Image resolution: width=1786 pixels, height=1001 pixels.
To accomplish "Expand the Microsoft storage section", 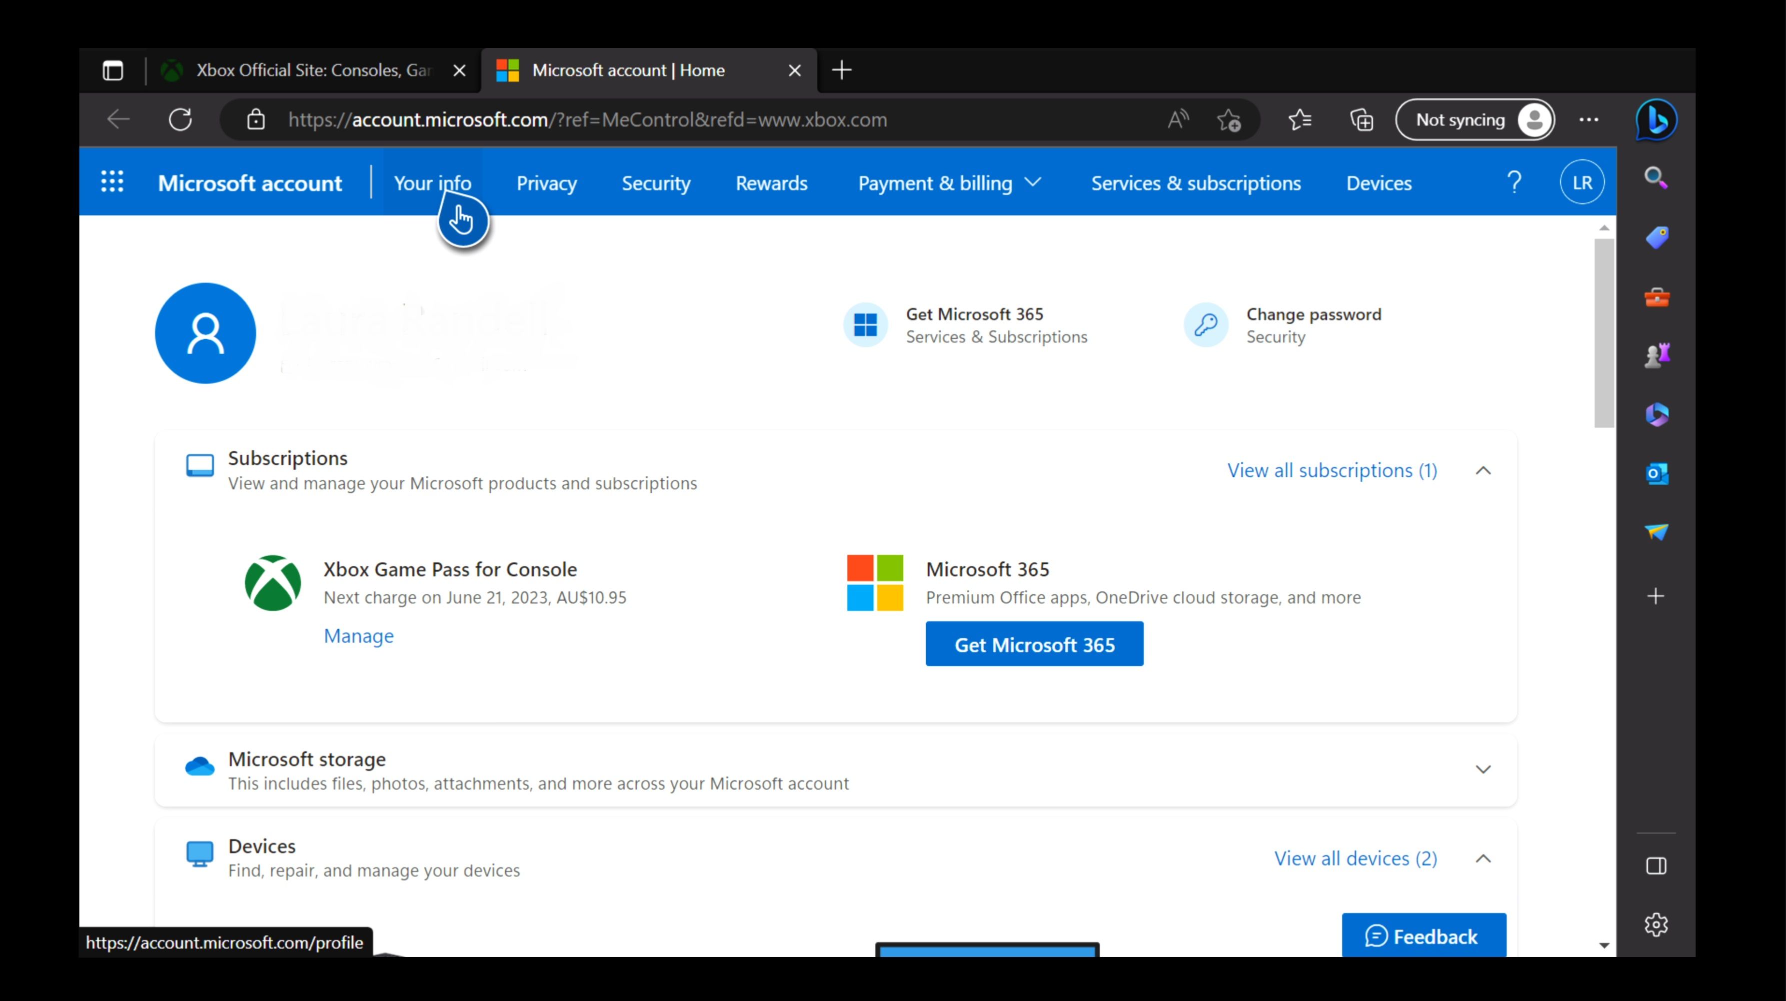I will tap(1483, 770).
